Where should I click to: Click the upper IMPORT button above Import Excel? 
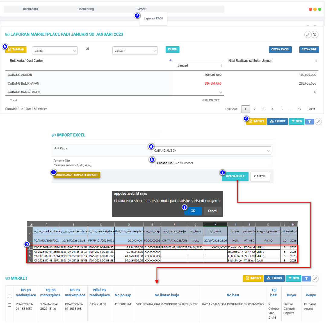(x=256, y=121)
